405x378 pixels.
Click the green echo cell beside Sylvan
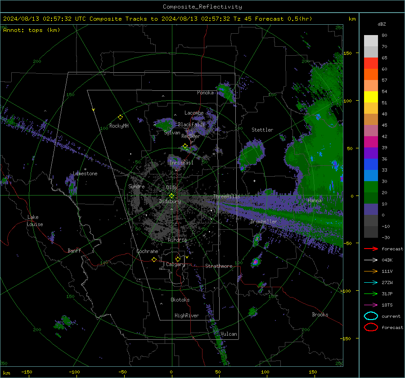tap(165, 125)
